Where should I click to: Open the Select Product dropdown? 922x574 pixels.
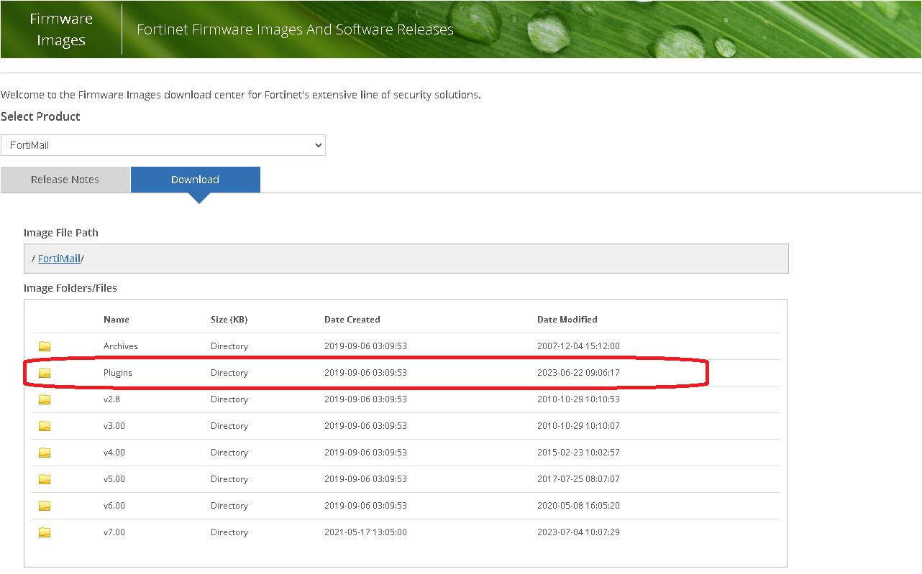[163, 145]
